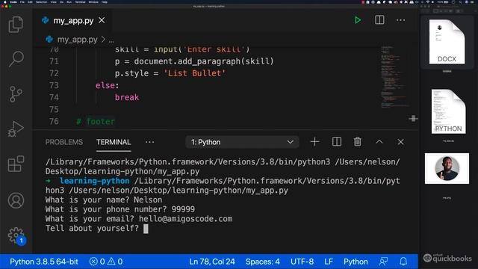The width and height of the screenshot is (478, 269).
Task: Click hello@amigoscode.com in the terminal
Action: 186,219
